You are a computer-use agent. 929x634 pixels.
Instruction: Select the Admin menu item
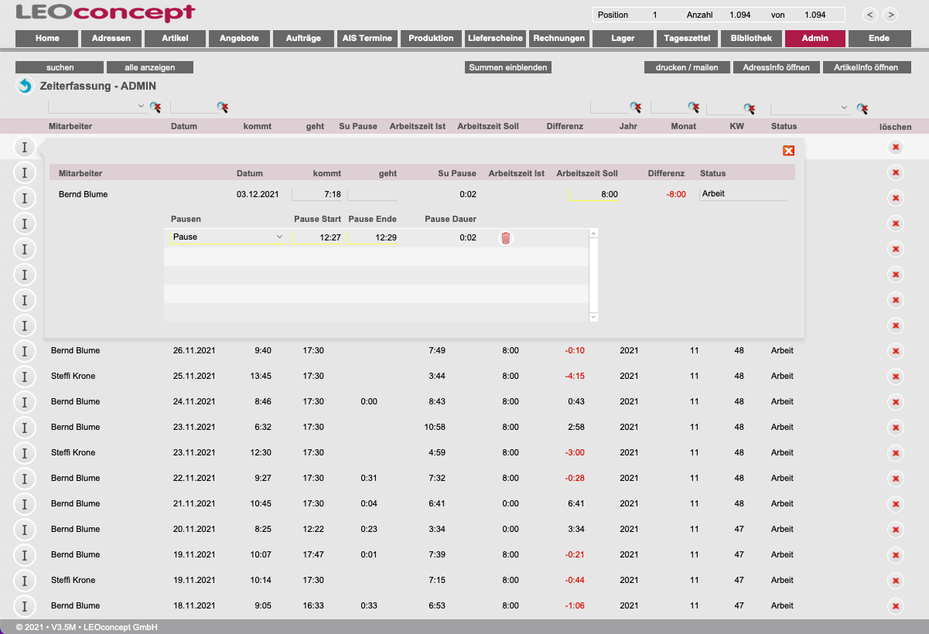(x=815, y=38)
